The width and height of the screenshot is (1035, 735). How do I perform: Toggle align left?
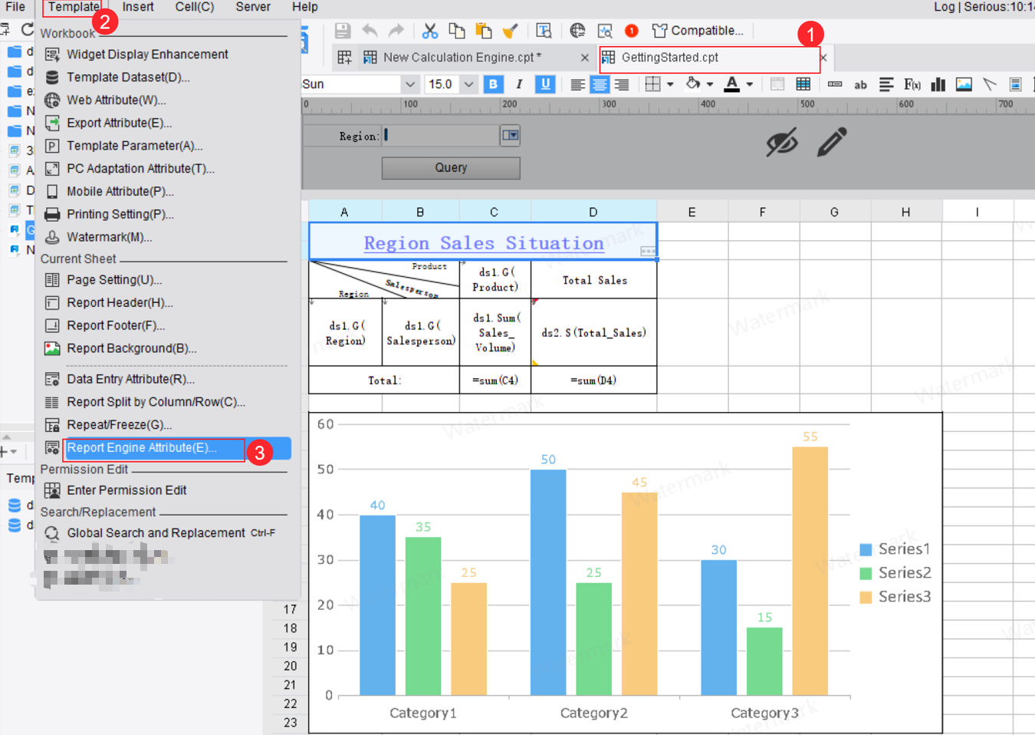pos(577,84)
